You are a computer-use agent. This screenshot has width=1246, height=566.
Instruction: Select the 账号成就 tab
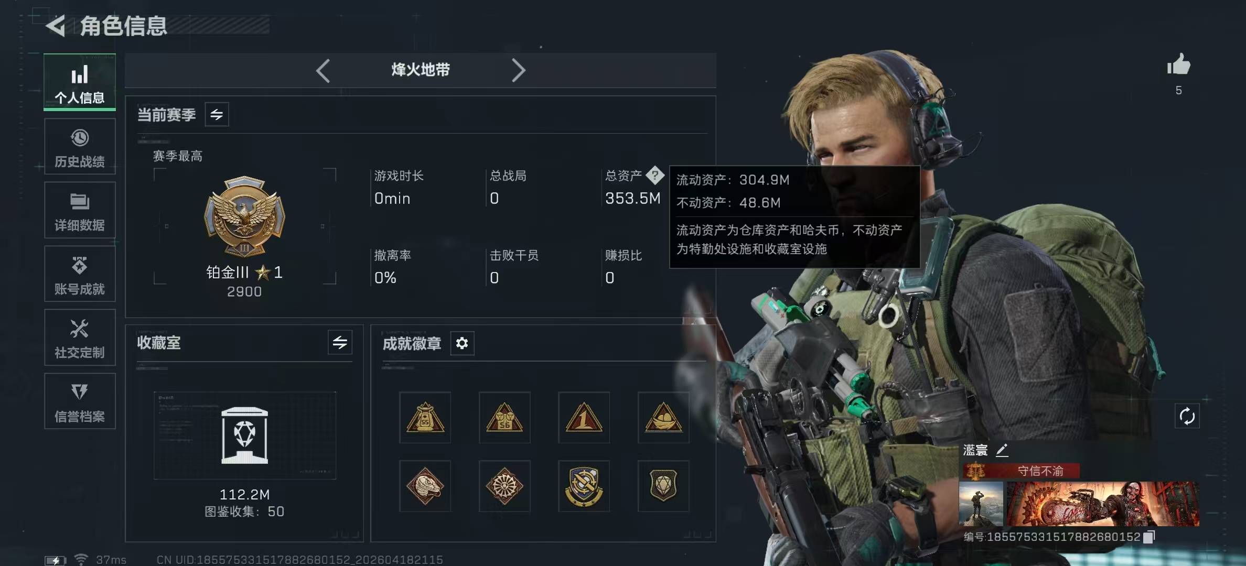(80, 274)
